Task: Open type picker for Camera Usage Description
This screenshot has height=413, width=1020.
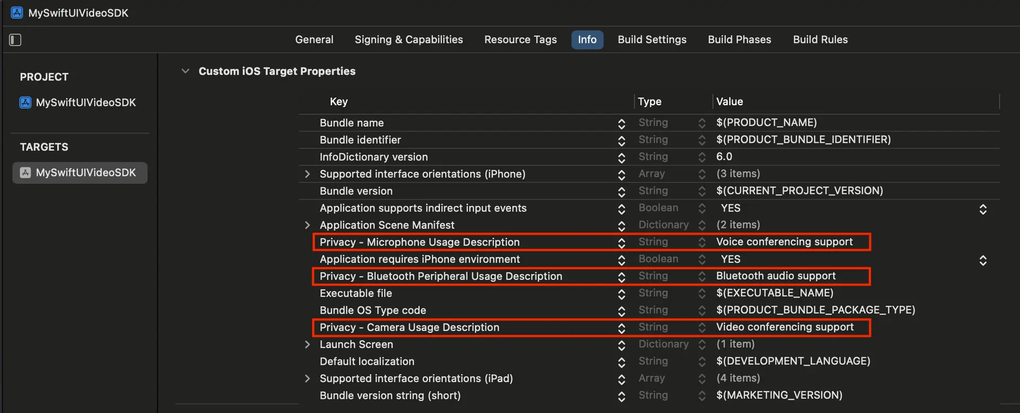Action: 702,327
